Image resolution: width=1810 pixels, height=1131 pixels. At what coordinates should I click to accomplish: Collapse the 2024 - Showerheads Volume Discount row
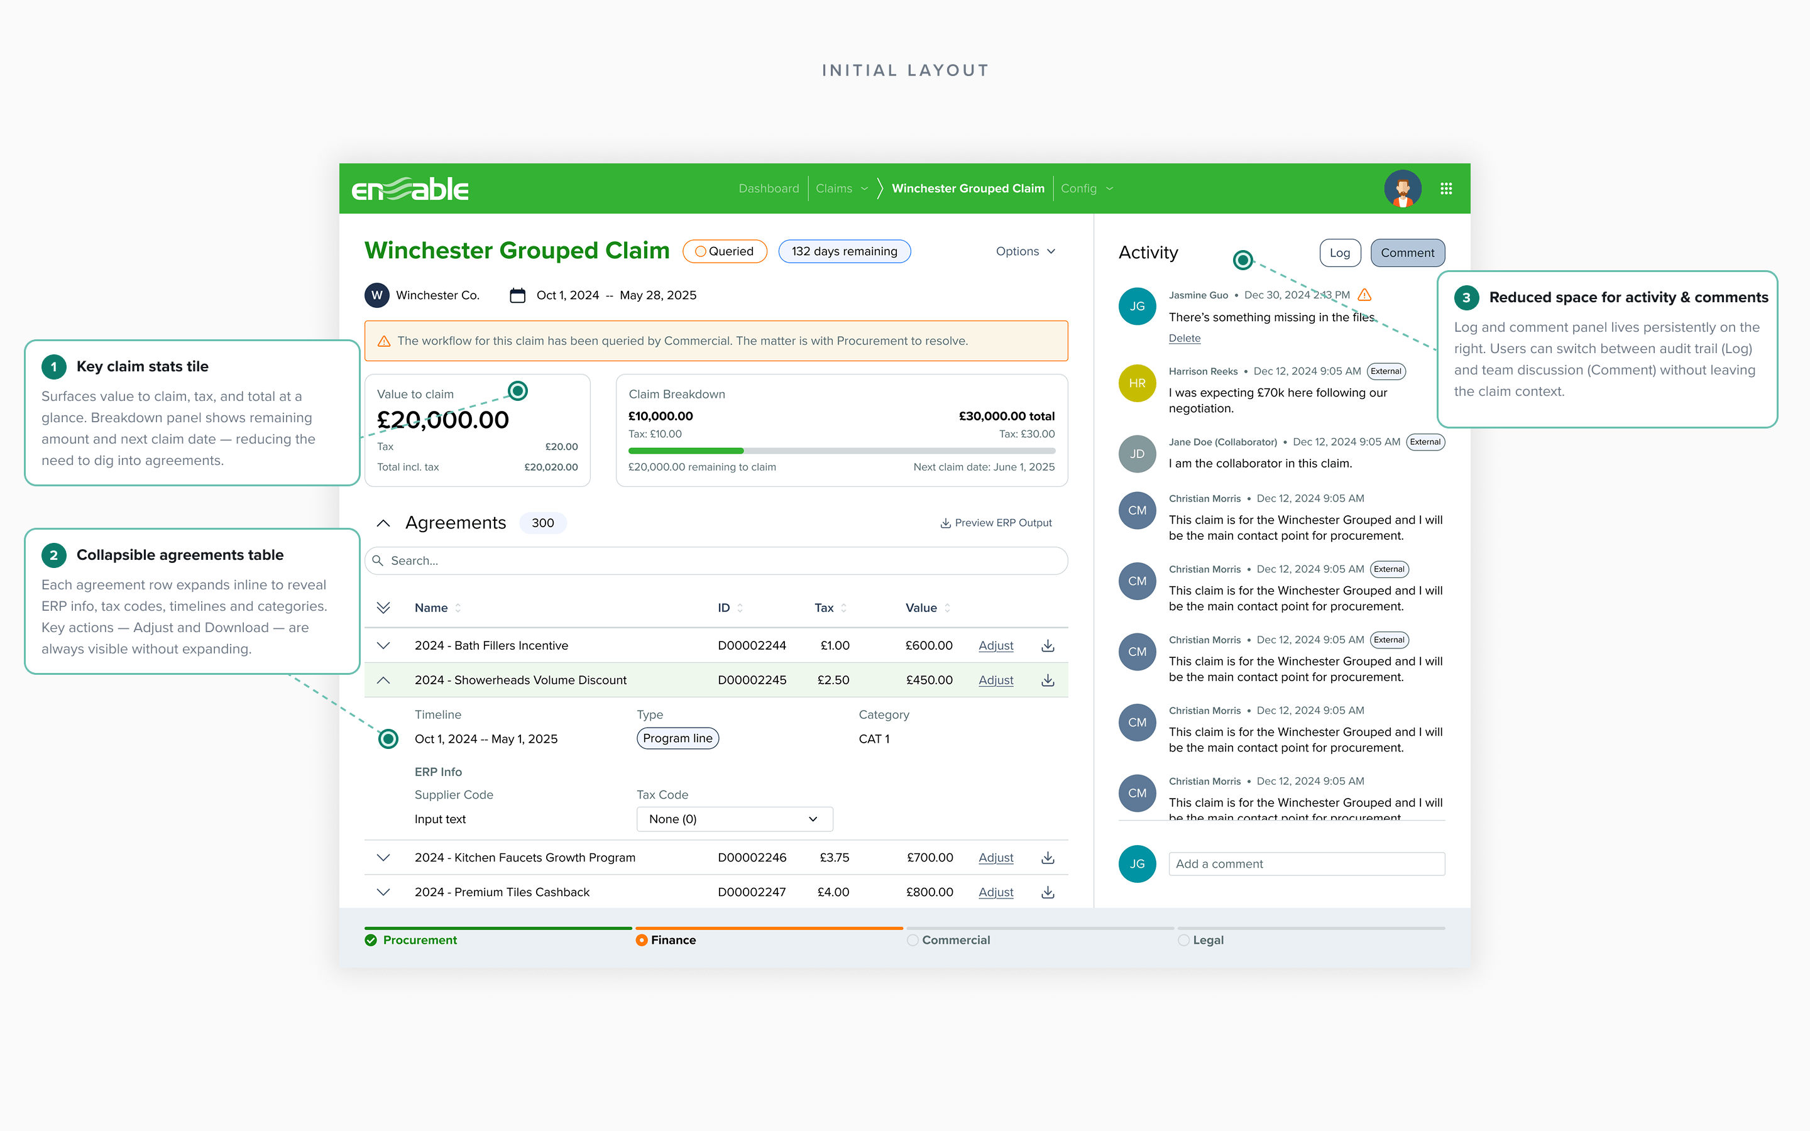[x=385, y=680]
